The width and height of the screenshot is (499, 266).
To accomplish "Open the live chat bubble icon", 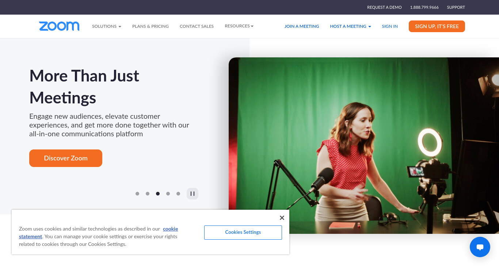I will coord(480,247).
